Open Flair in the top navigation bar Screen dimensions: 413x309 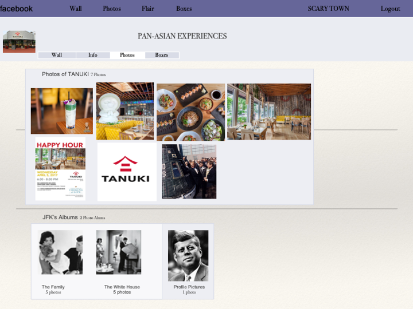click(148, 9)
